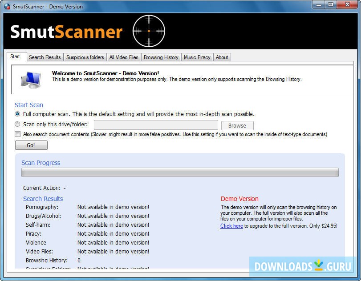Enable the Also search document contents checkbox
The width and height of the screenshot is (361, 281).
pos(17,134)
